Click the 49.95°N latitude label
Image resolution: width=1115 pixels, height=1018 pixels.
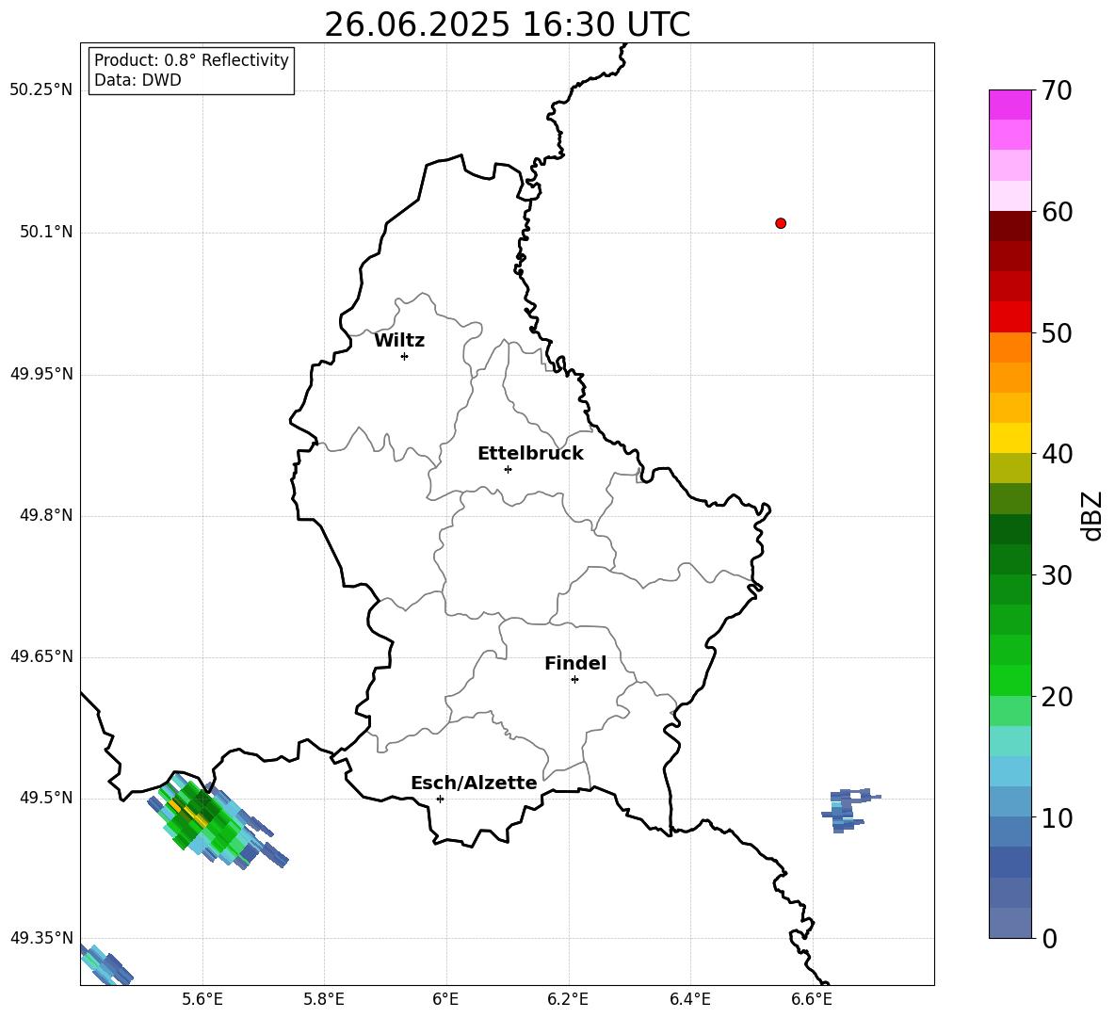(41, 374)
